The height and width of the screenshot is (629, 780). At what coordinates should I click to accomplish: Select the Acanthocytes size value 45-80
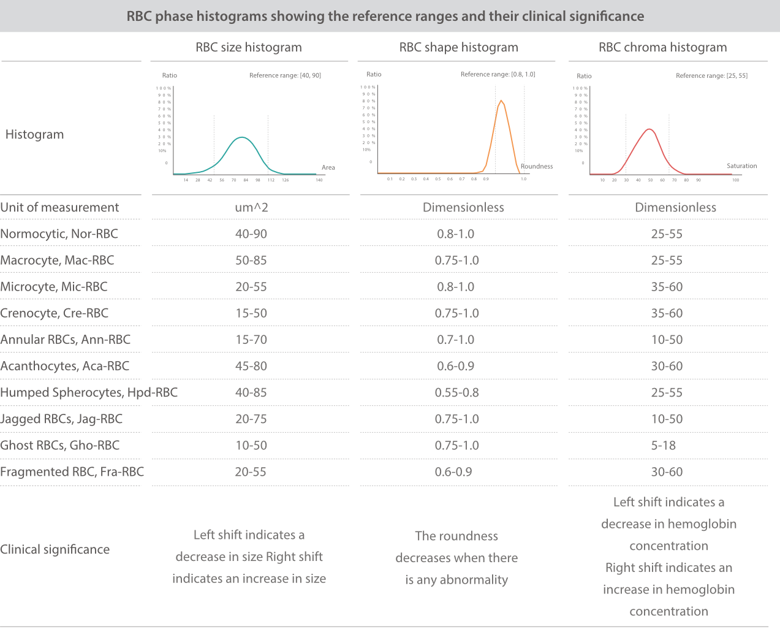(251, 366)
